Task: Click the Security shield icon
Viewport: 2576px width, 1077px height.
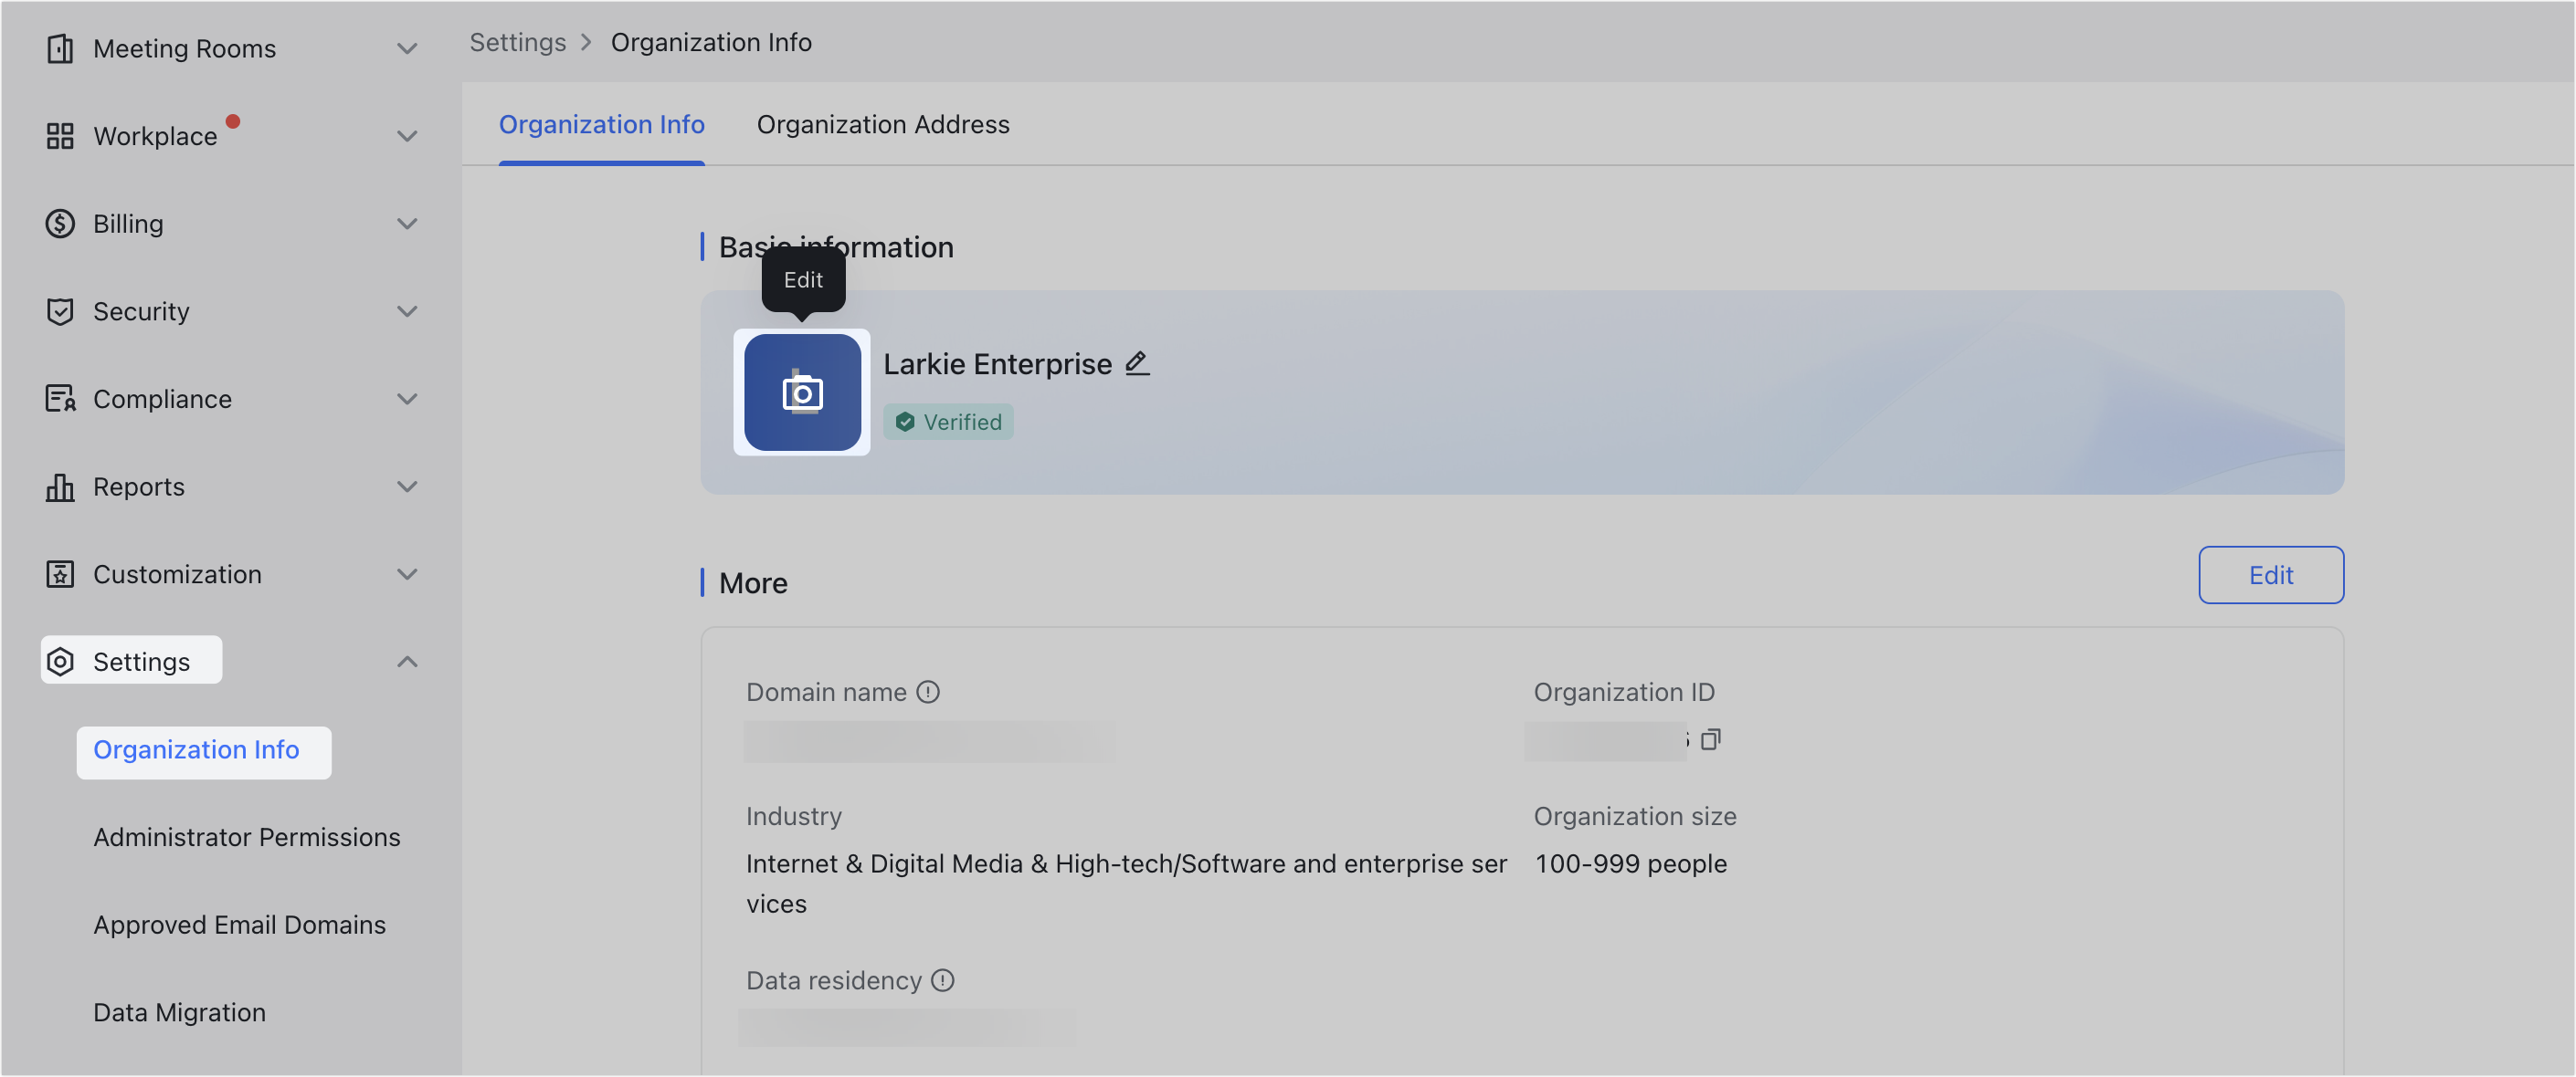Action: coord(60,310)
